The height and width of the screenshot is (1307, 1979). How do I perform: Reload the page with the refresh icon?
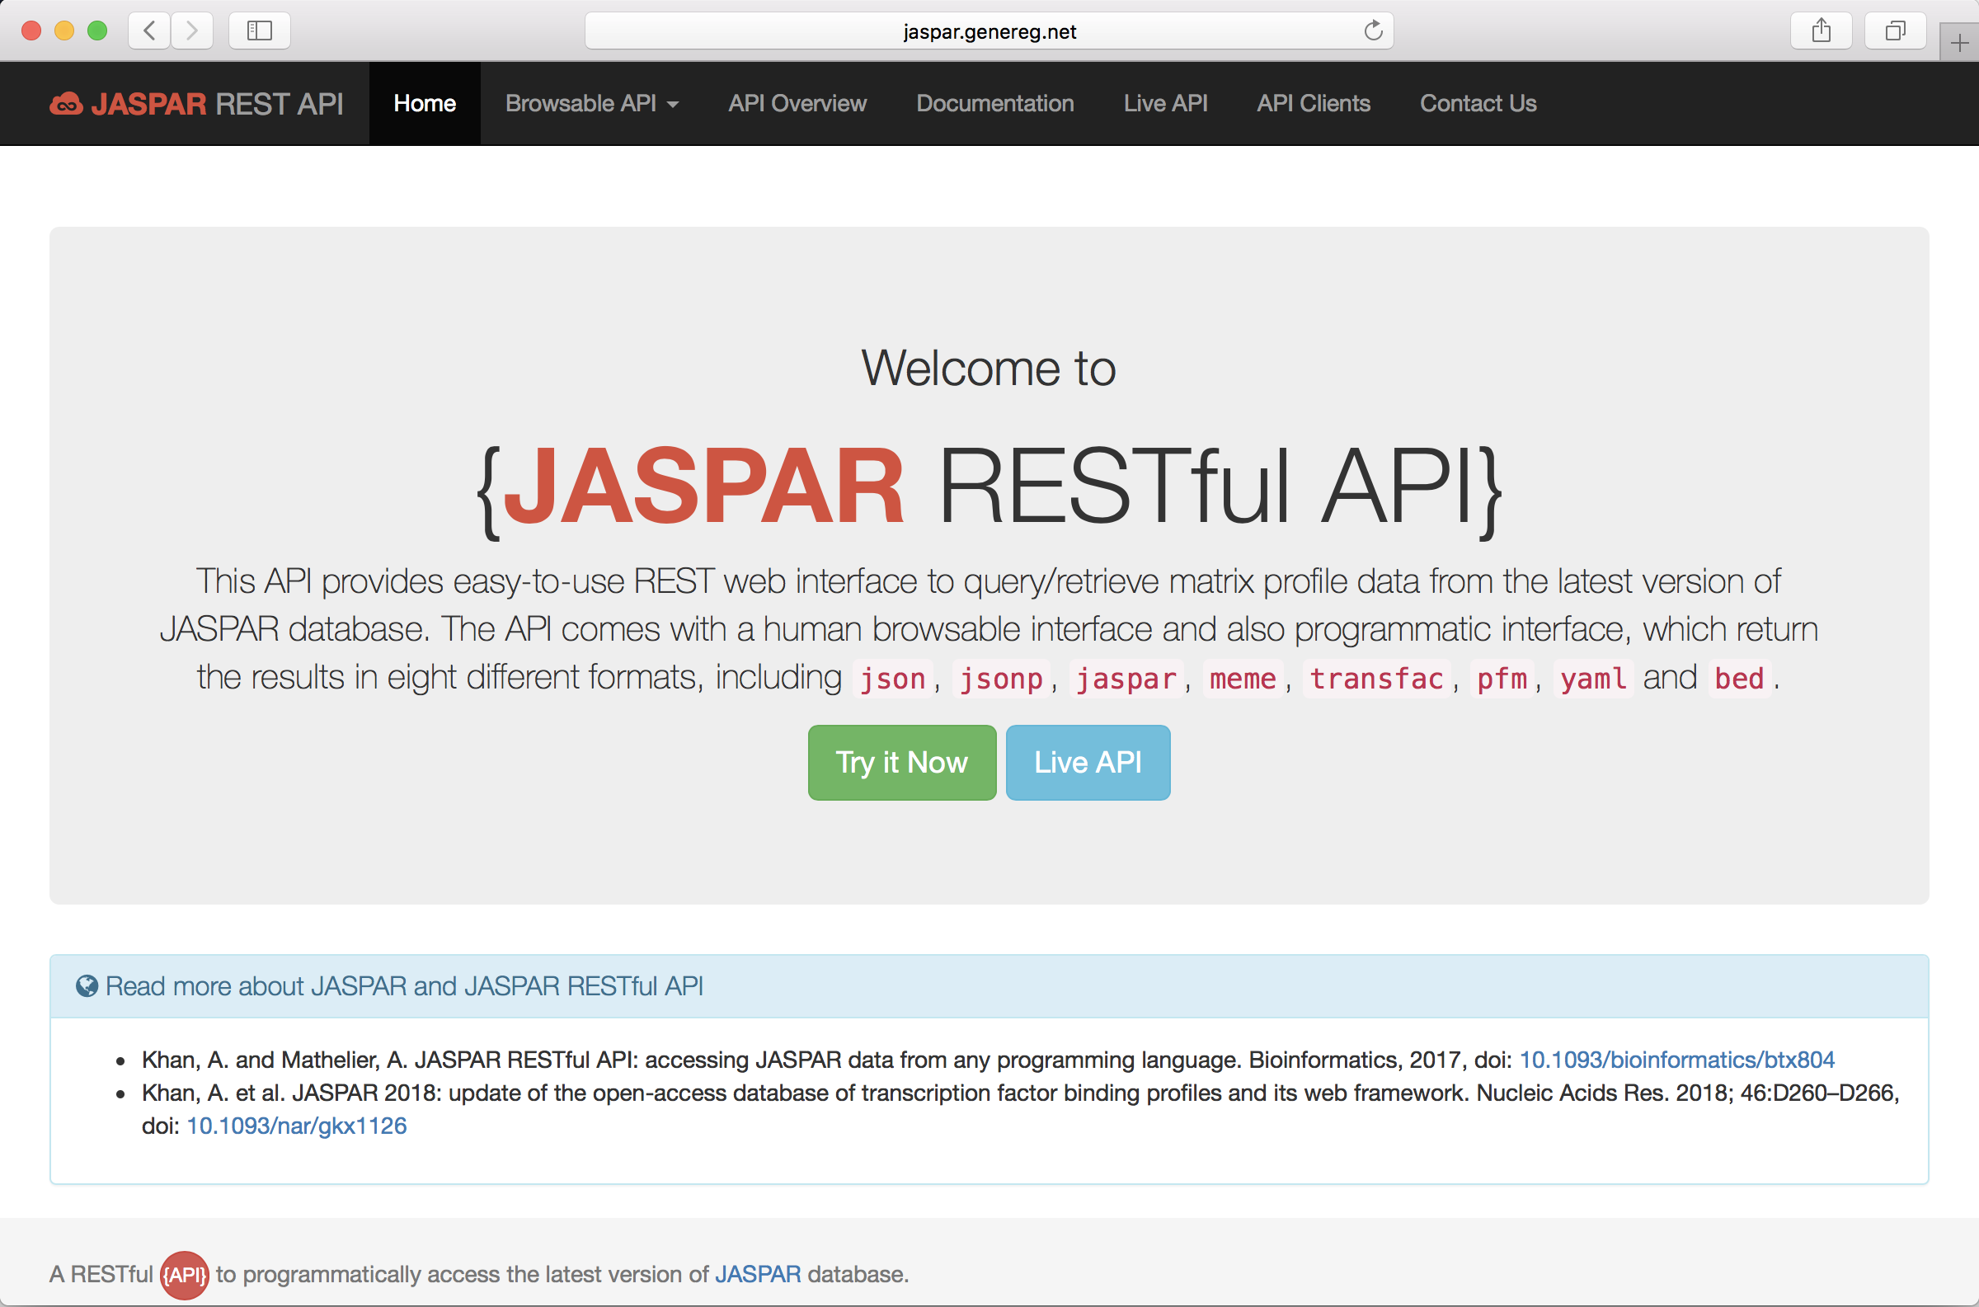tap(1373, 31)
